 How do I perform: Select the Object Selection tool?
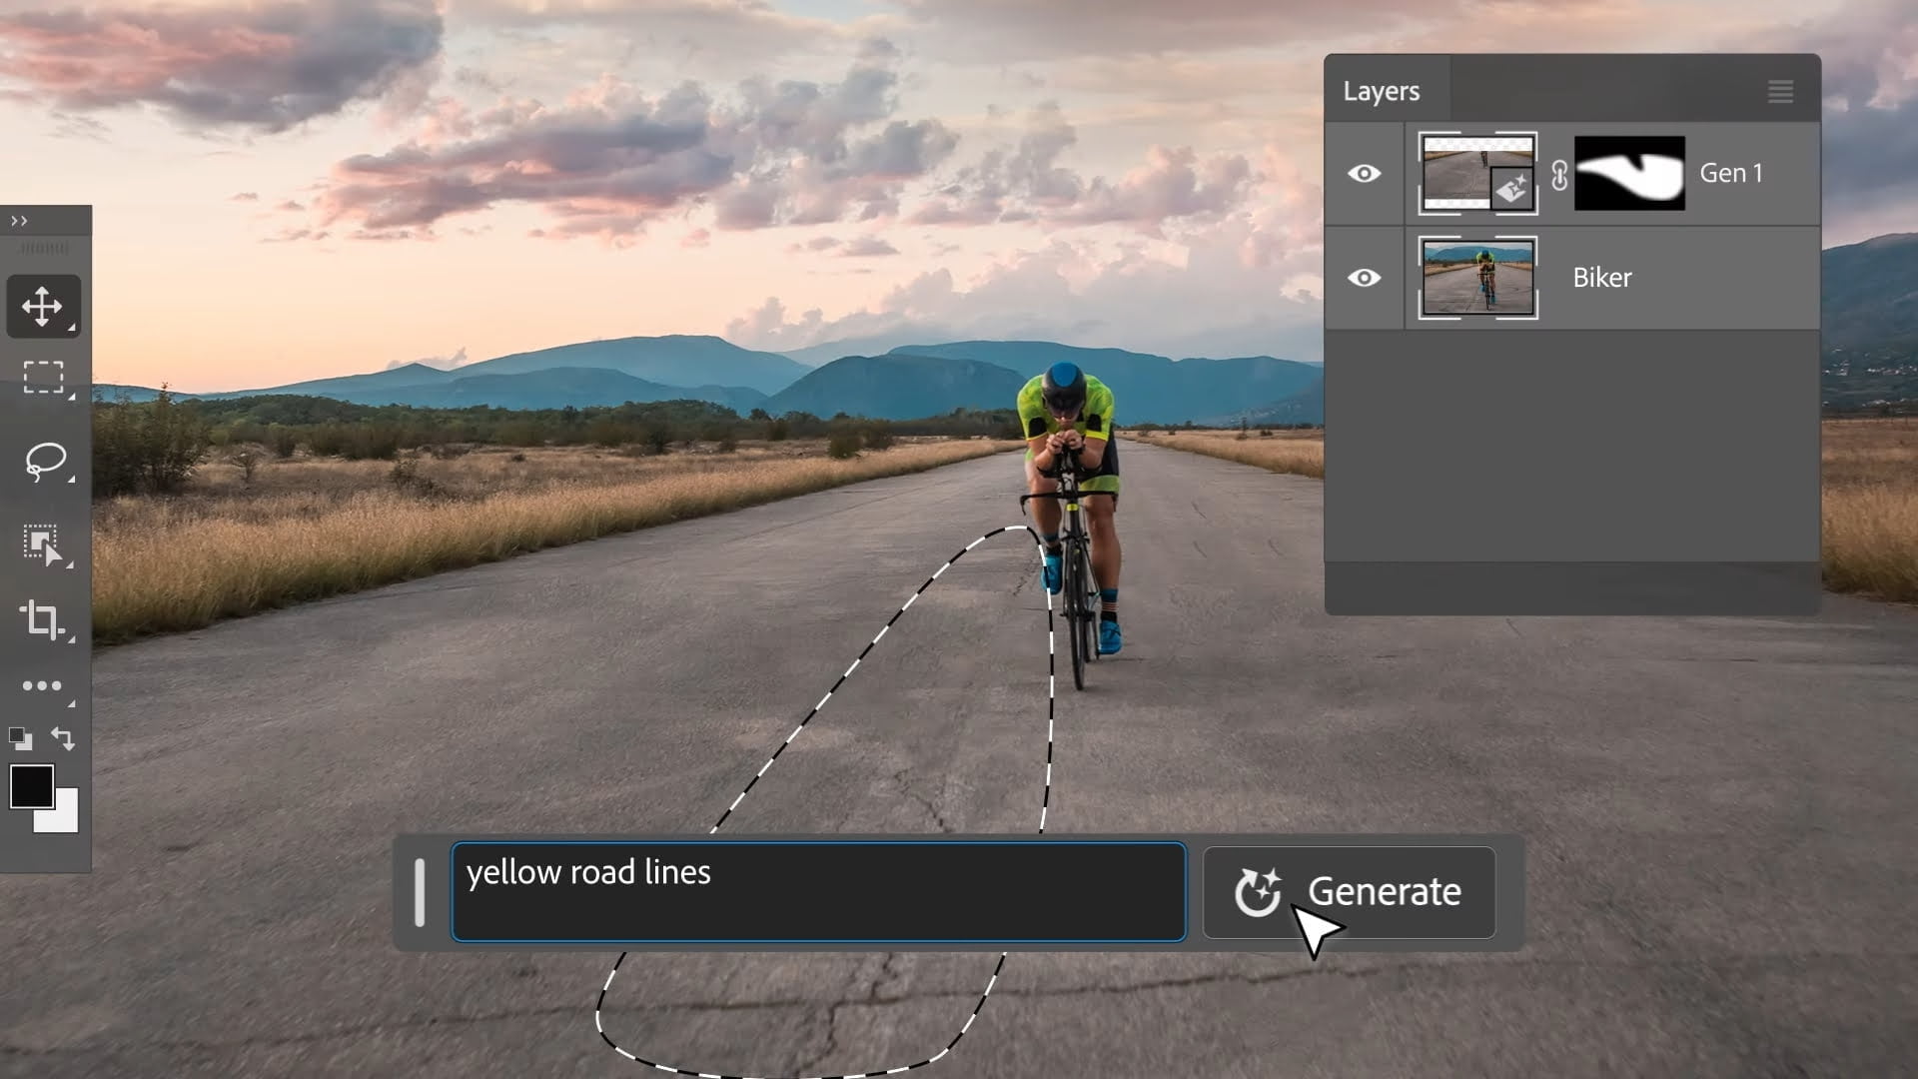pyautogui.click(x=42, y=544)
